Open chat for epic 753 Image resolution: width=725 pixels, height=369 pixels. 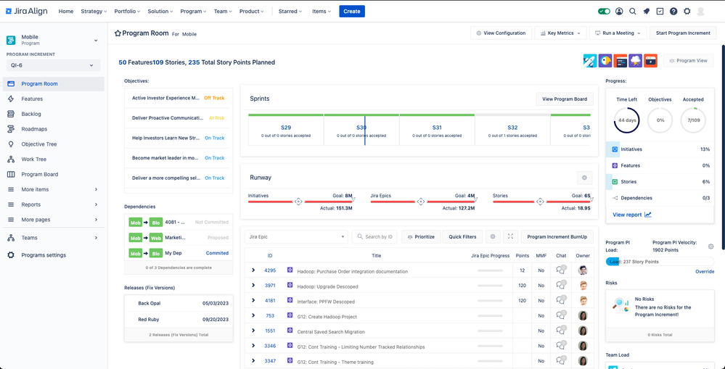click(561, 316)
